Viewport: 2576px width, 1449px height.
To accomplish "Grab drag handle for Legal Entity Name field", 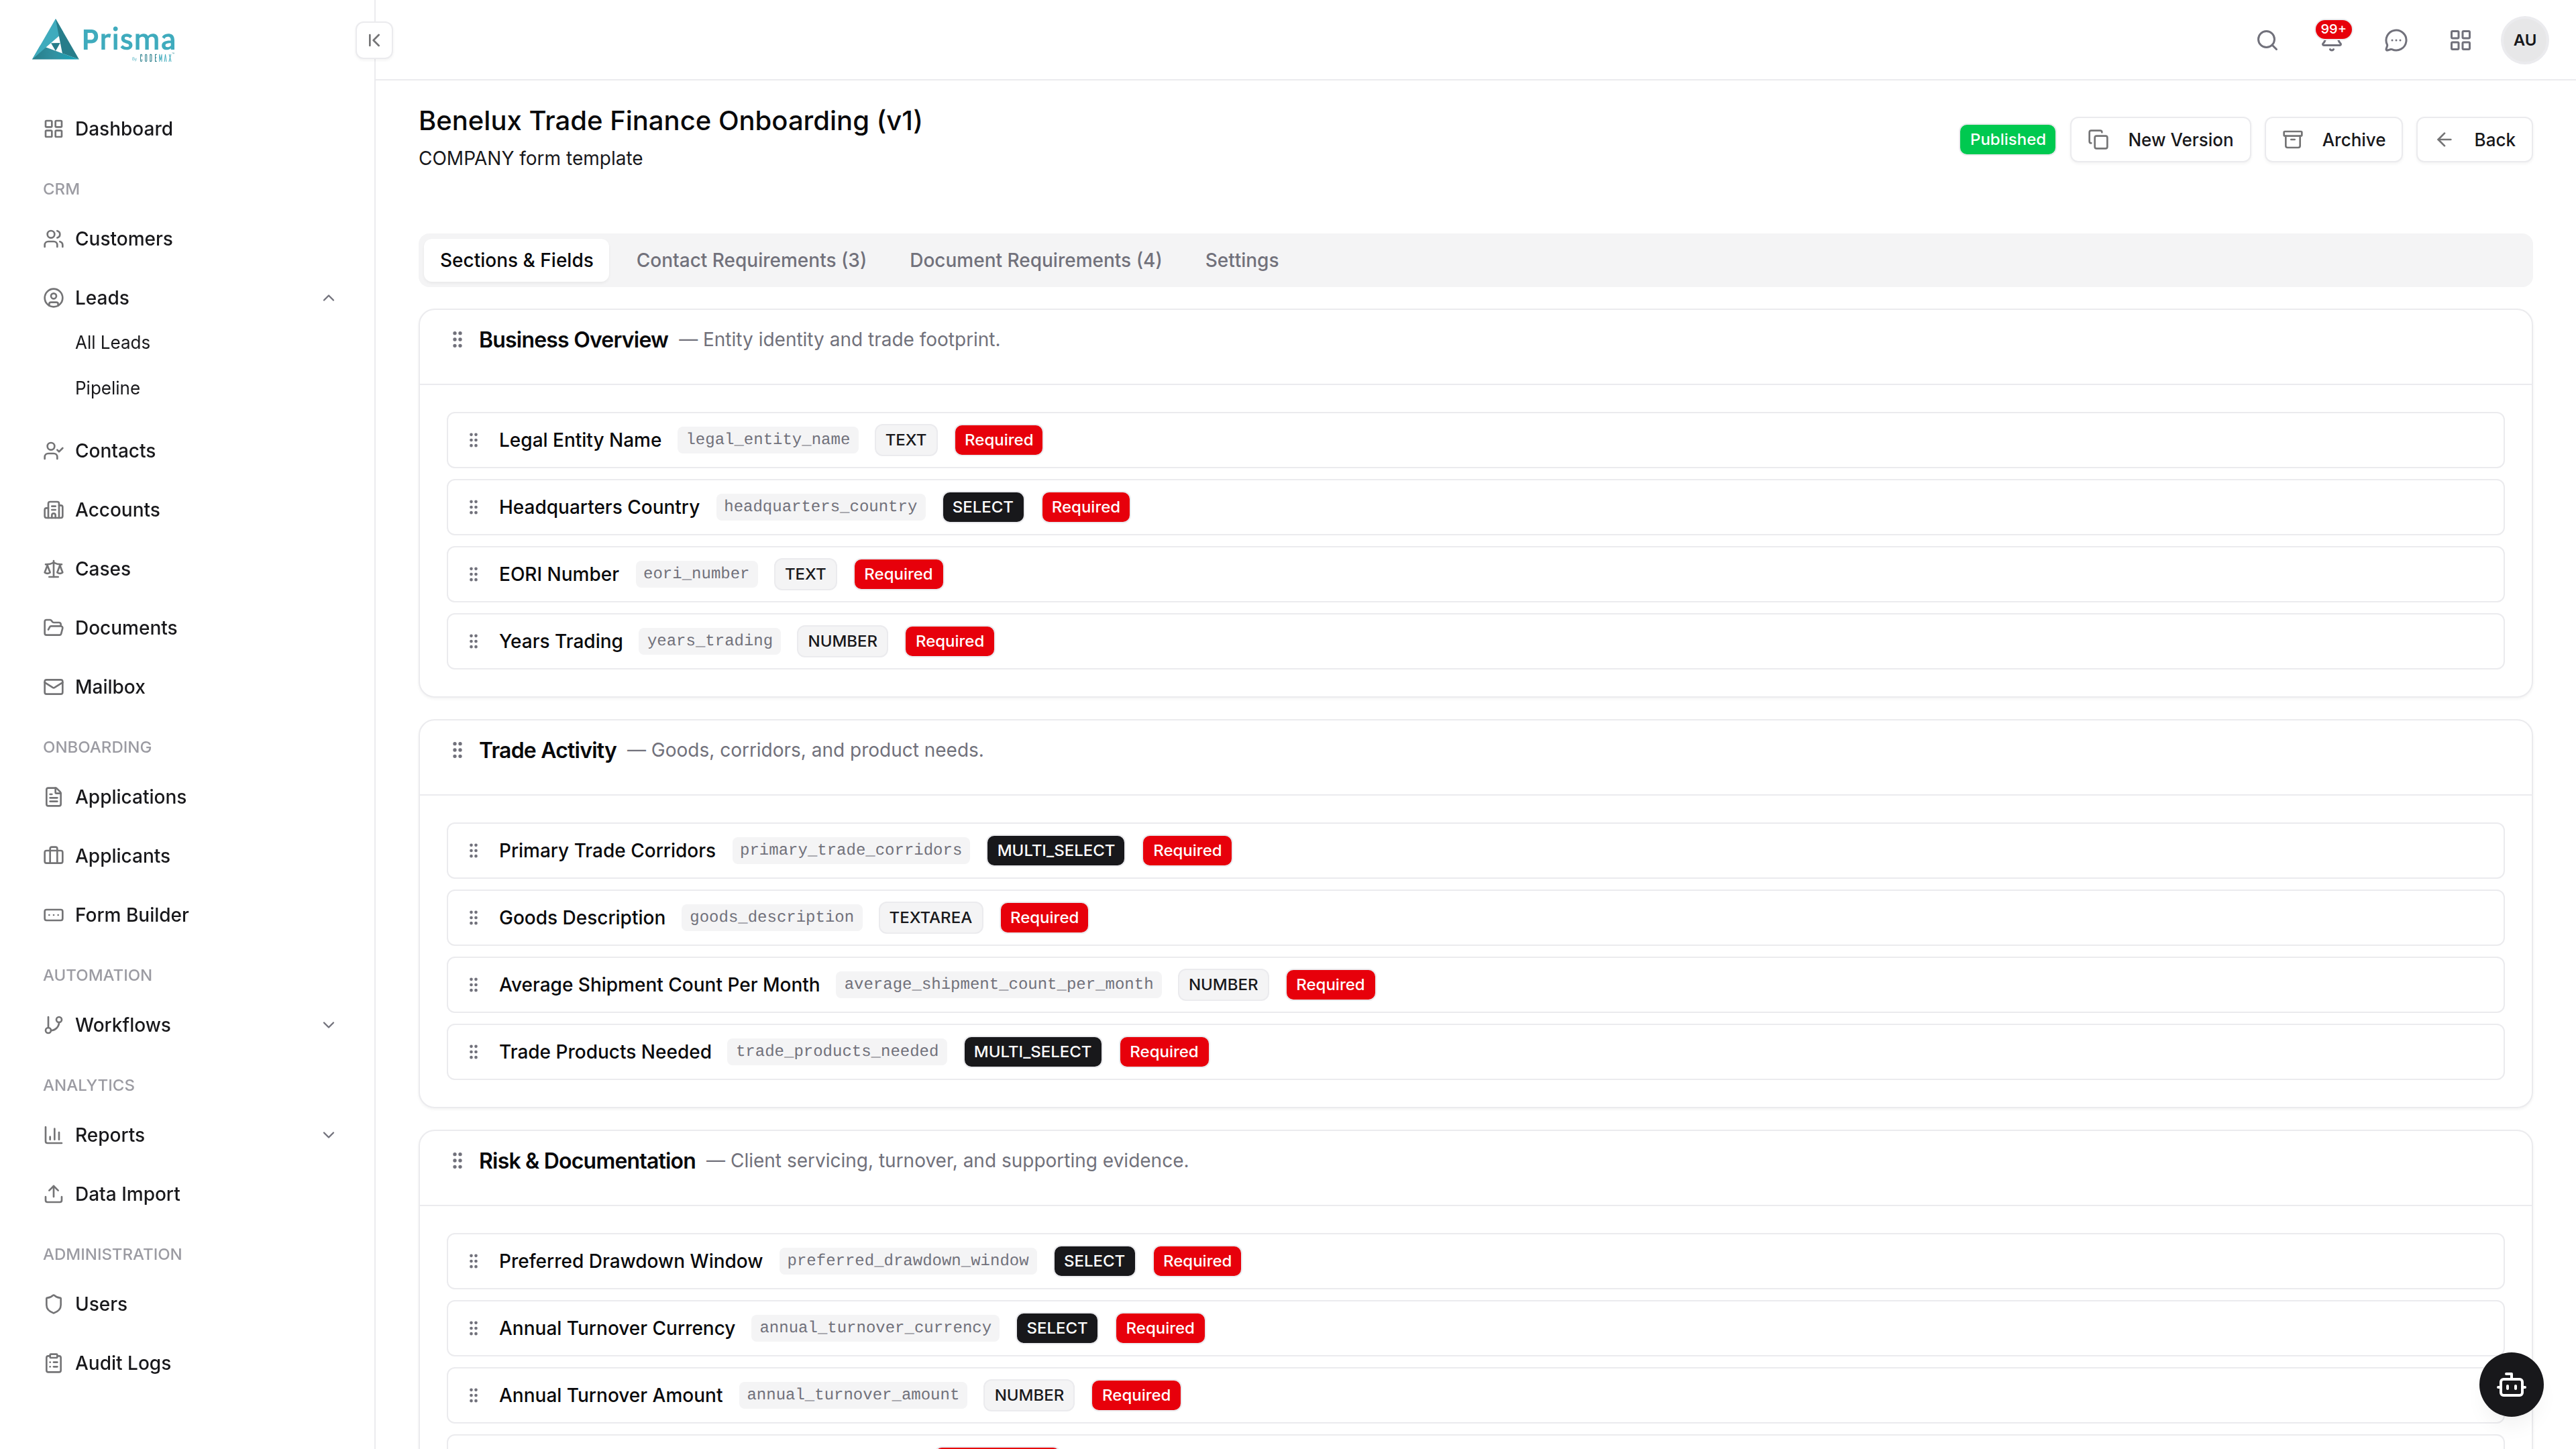I will pyautogui.click(x=474, y=440).
